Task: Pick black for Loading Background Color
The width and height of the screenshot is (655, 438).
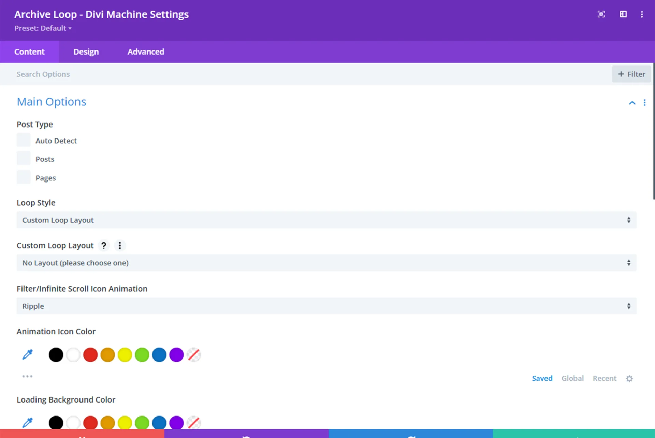Action: tap(56, 423)
